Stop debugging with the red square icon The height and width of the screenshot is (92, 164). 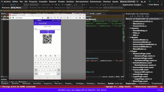[84, 5]
